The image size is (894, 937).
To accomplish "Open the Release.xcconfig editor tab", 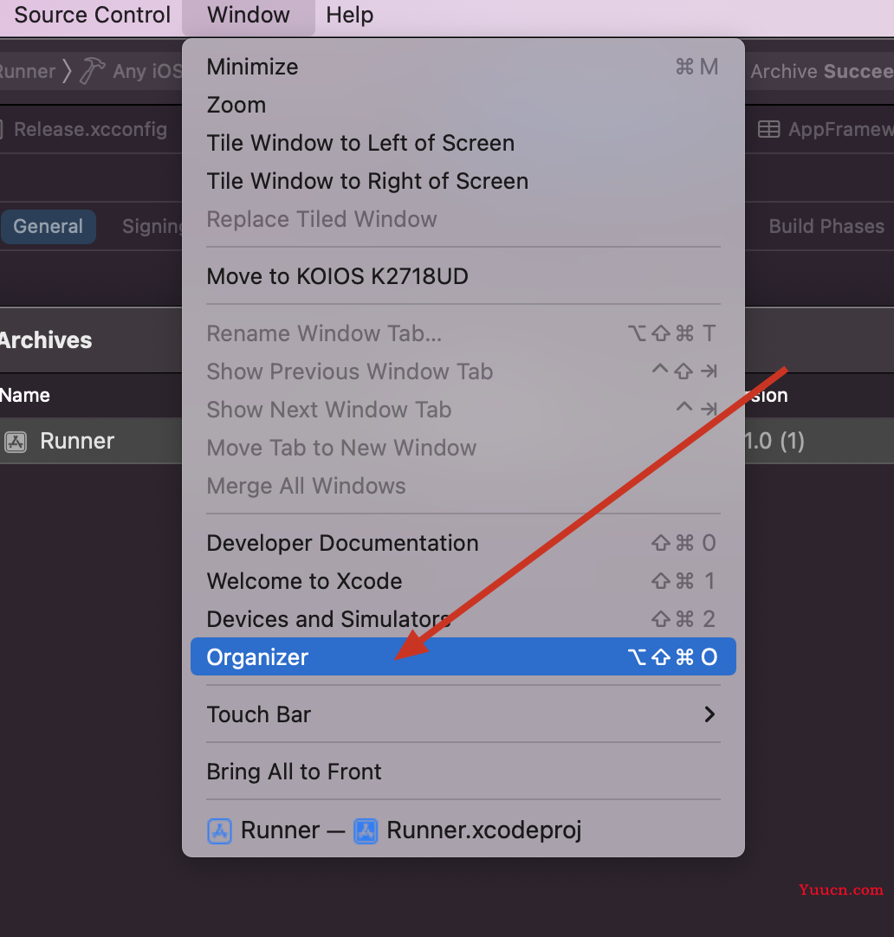I will click(x=89, y=129).
